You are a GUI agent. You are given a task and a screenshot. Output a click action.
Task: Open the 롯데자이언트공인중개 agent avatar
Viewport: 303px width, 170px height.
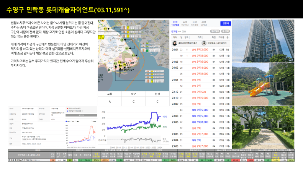pyautogui.click(x=175, y=43)
